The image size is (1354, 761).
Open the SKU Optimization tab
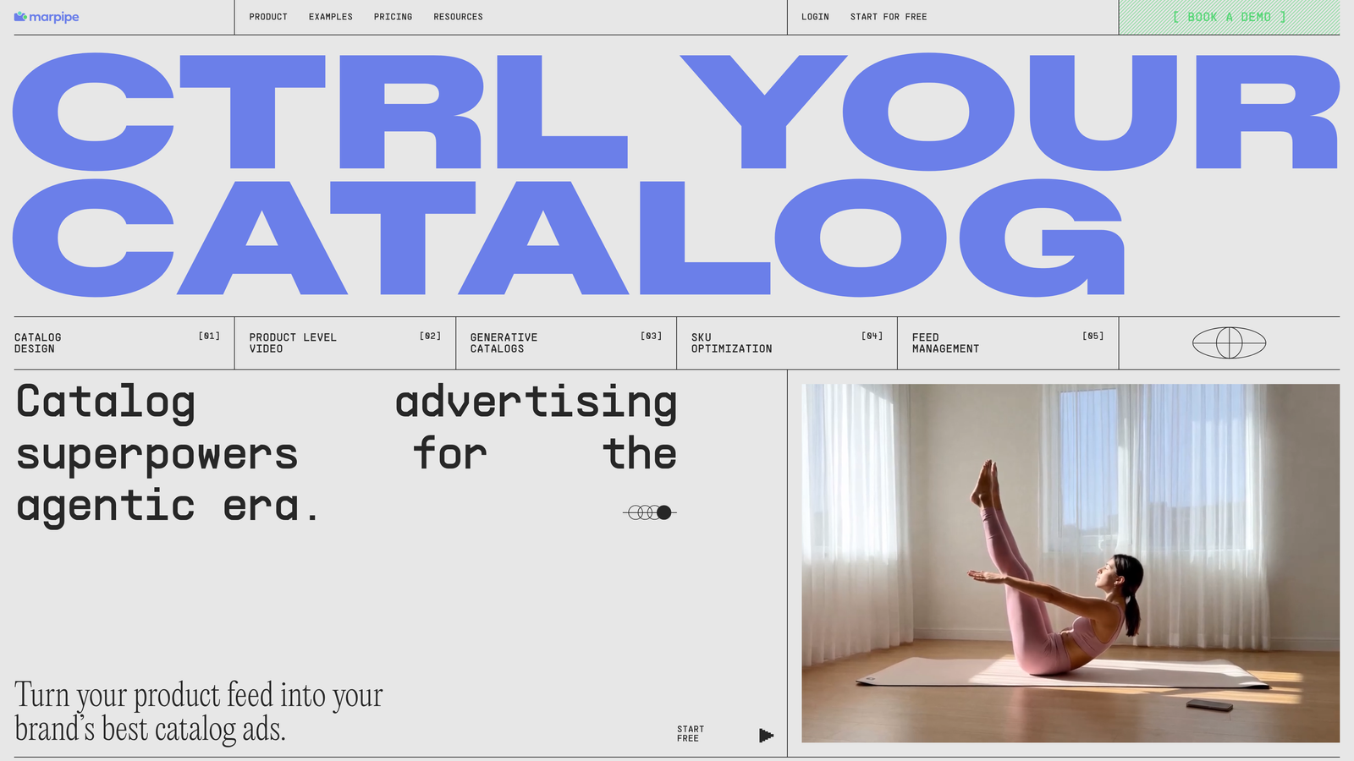786,342
